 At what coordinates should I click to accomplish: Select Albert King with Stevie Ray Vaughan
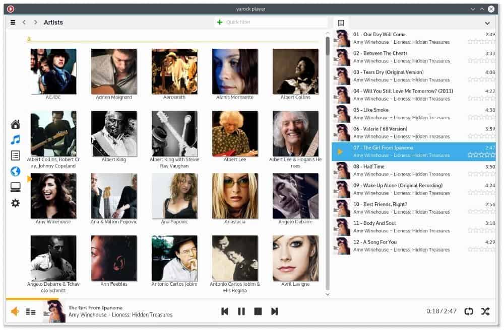pyautogui.click(x=174, y=134)
